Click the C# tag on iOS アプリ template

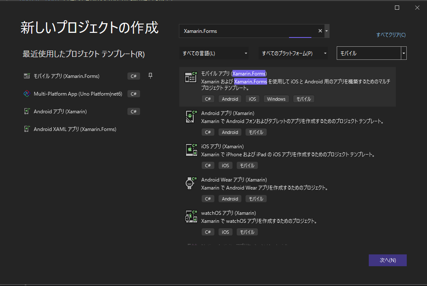tap(208, 165)
